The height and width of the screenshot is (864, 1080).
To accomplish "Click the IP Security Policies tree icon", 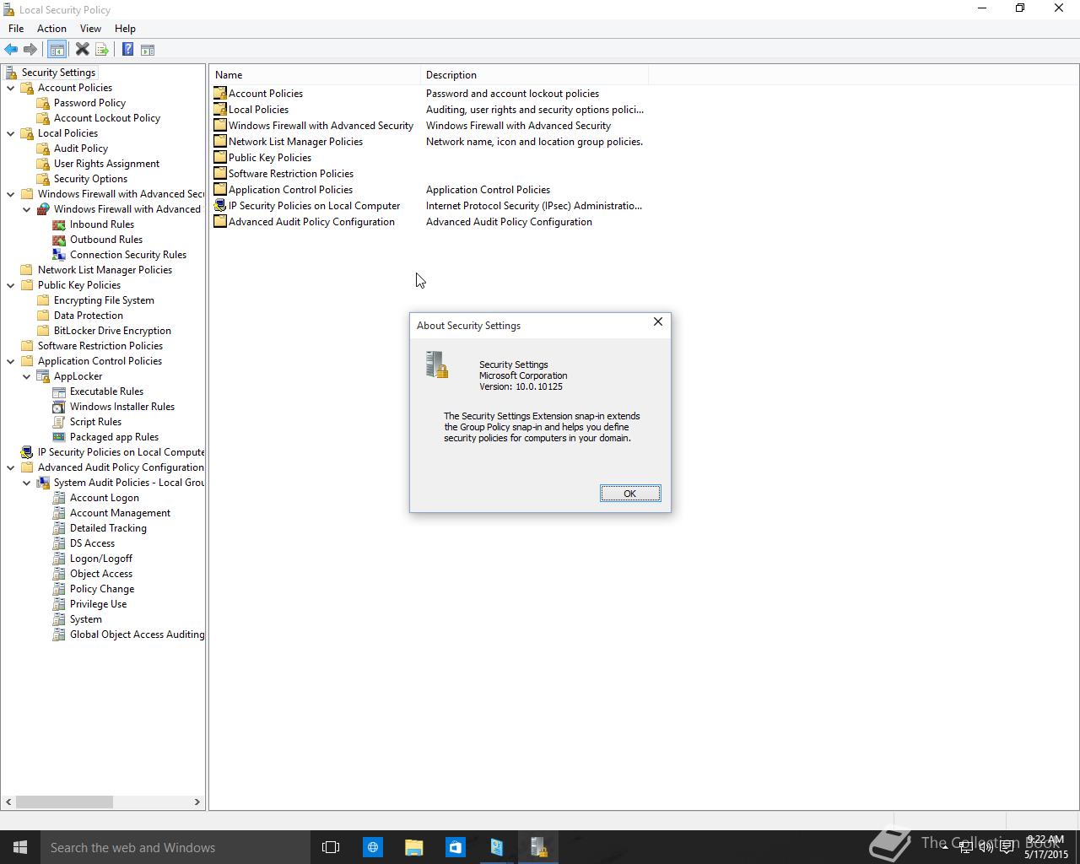I will click(x=27, y=452).
